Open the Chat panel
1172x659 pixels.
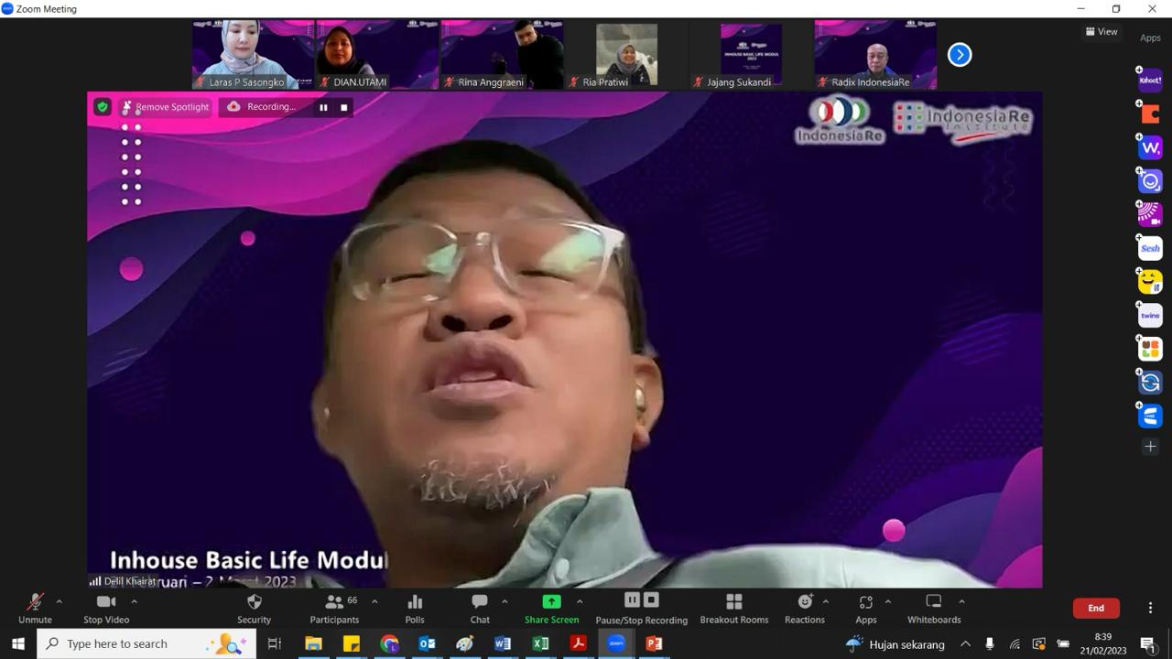[480, 609]
